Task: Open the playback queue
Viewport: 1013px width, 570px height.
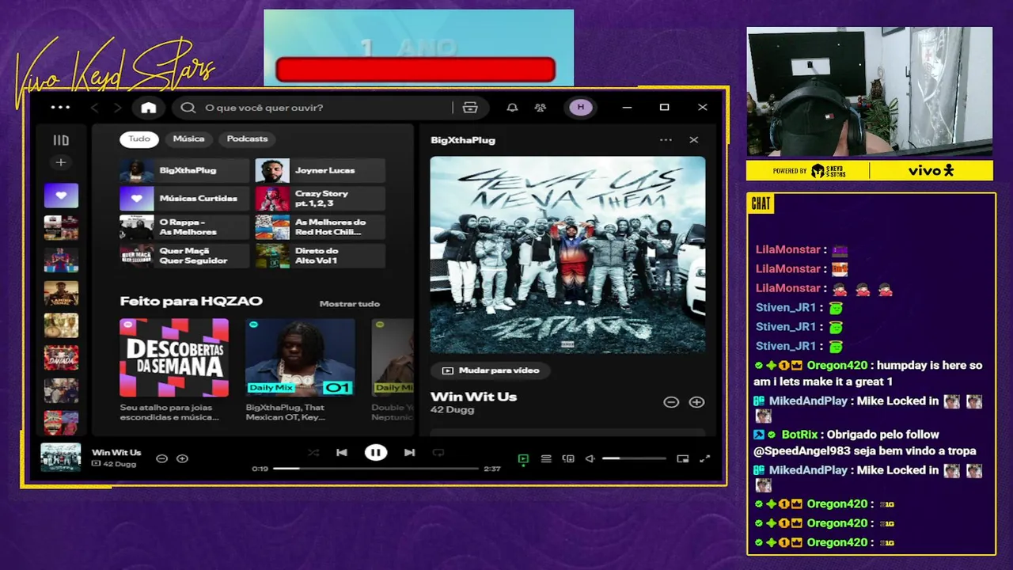Action: pyautogui.click(x=546, y=458)
